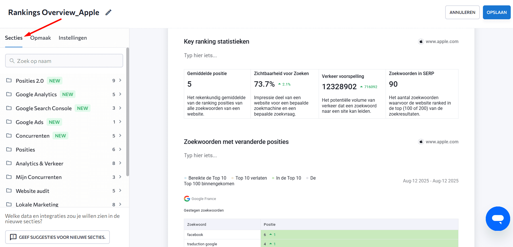Click the Posities 2.0 folder icon
Image resolution: width=513 pixels, height=247 pixels.
(9, 80)
